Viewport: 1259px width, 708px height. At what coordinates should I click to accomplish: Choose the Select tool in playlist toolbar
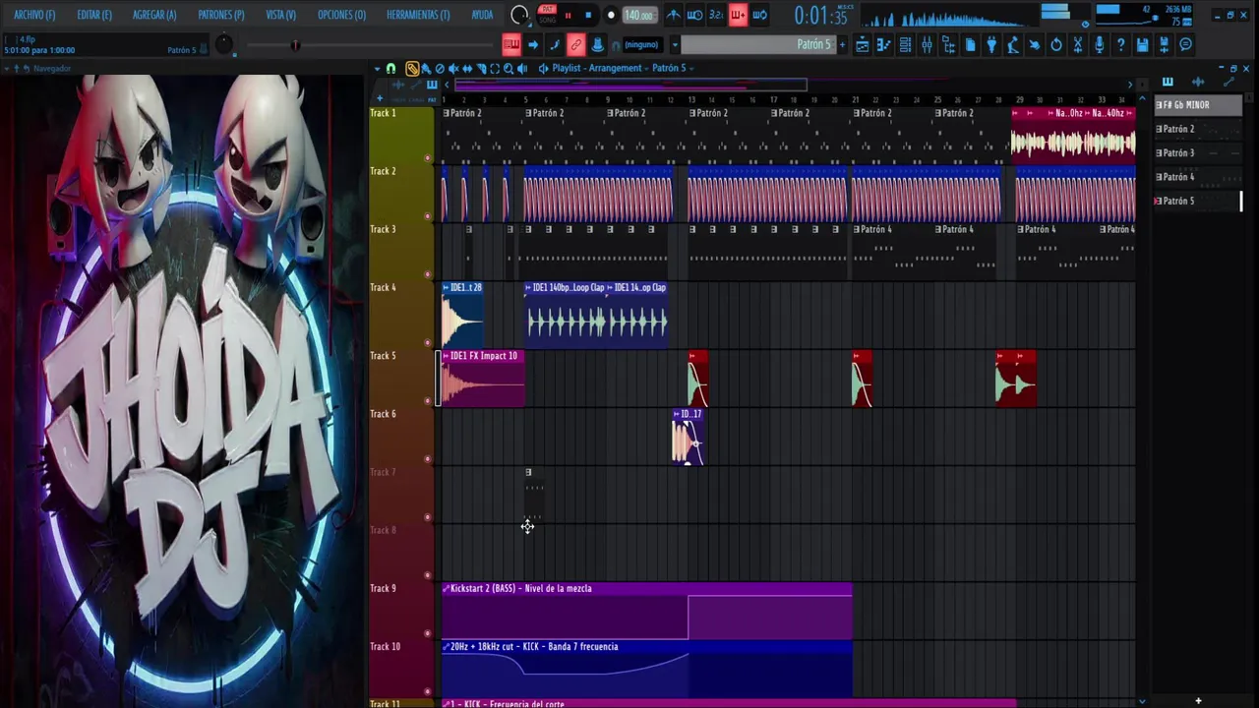click(495, 69)
